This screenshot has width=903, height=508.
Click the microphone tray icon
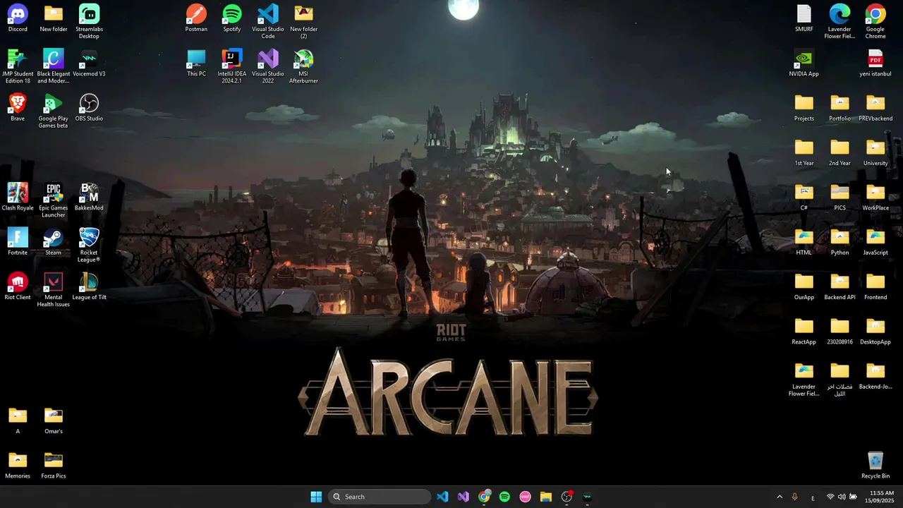pyautogui.click(x=795, y=497)
